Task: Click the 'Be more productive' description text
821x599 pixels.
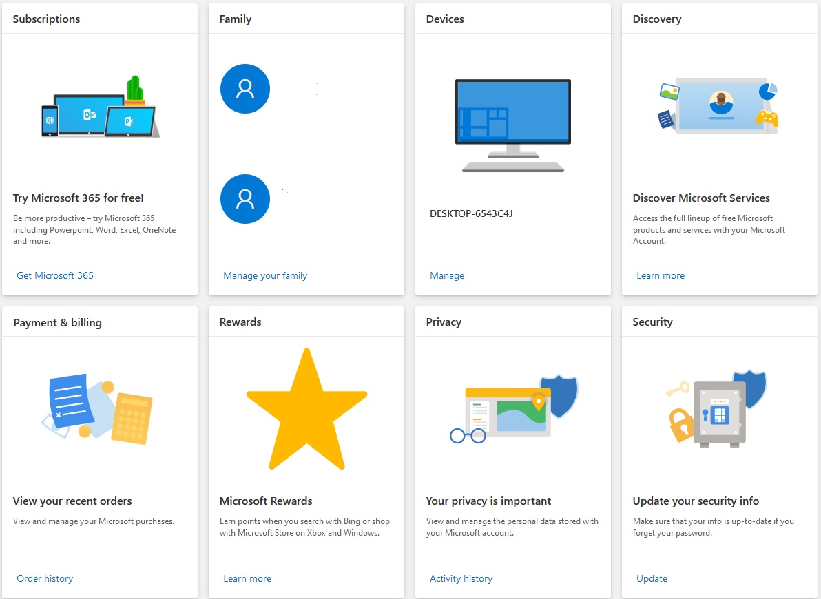Action: (x=94, y=229)
